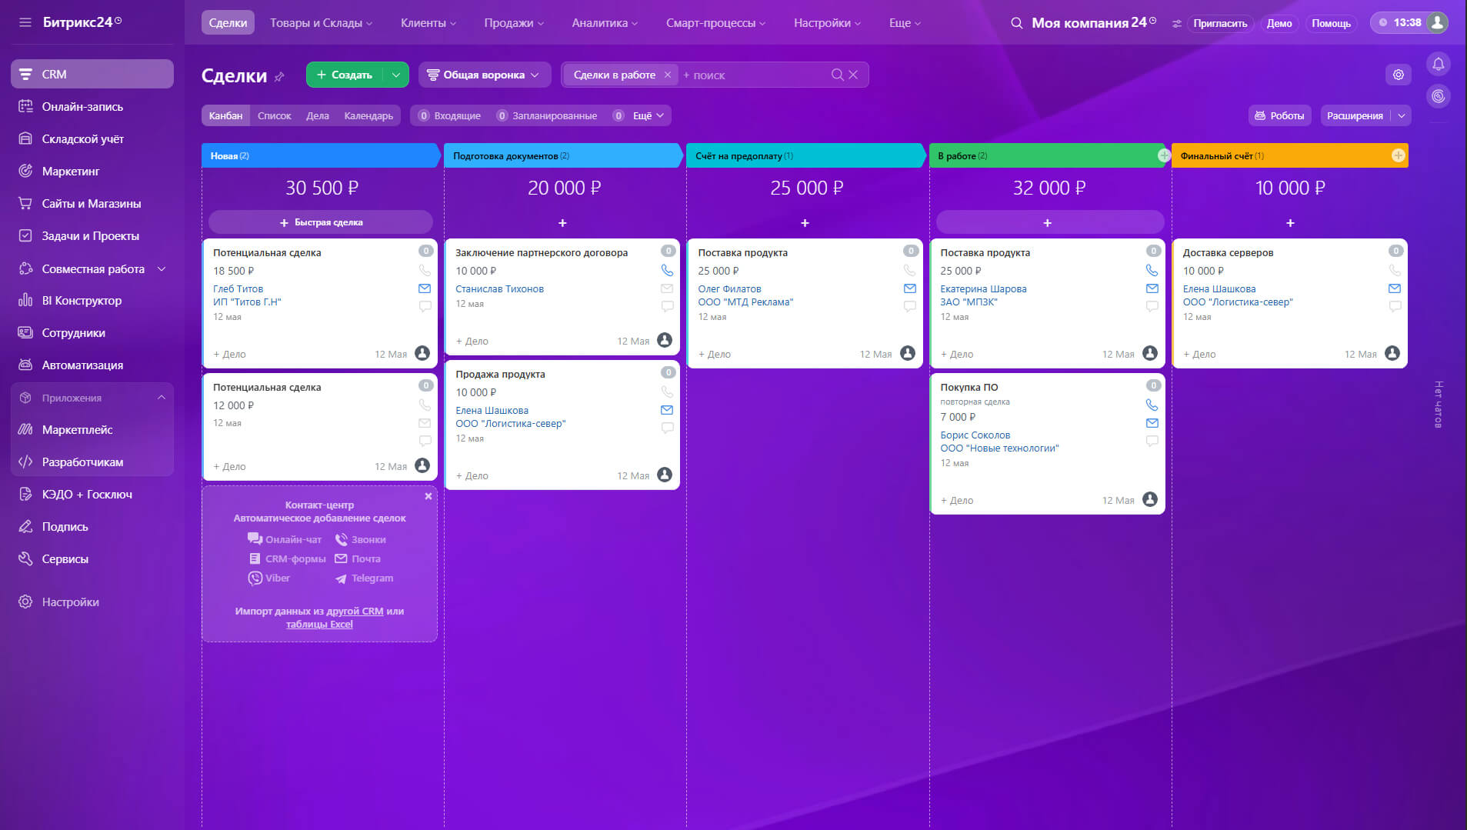Switch to the Список view tab
This screenshot has height=830, width=1467.
tap(274, 115)
